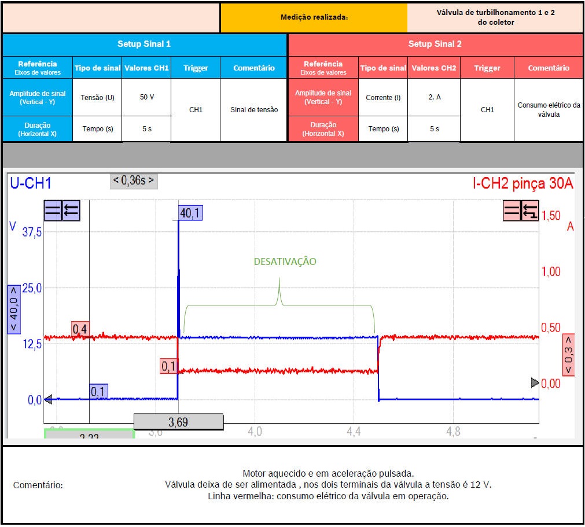Viewport: 585px width, 527px height.
Task: Select the red 0,4 current value flag
Action: [80, 329]
